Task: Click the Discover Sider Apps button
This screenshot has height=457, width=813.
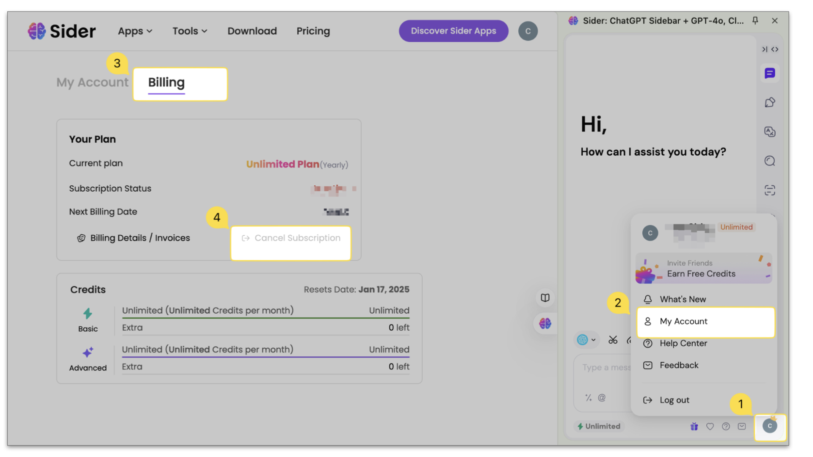Action: 454,31
